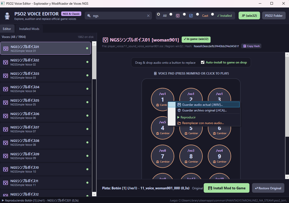The width and height of the screenshot is (289, 203).
Task: Click Cambiar icon on voice pad 7
Action: click(158, 162)
